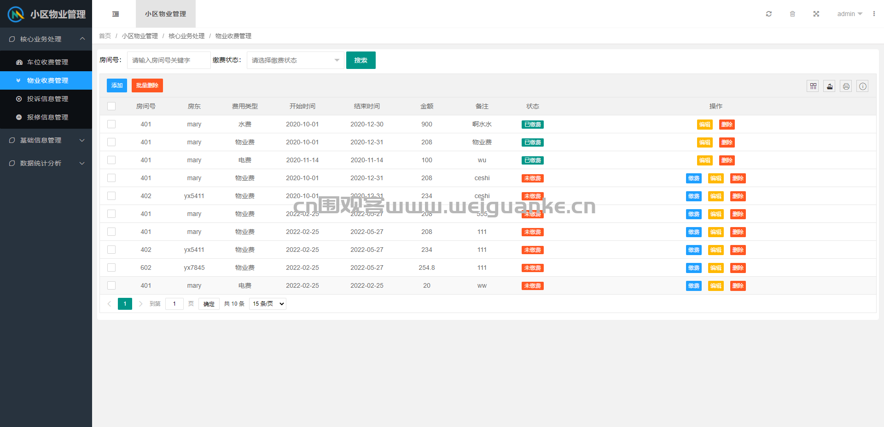Click the refresh icon in top bar
Image resolution: width=884 pixels, height=427 pixels.
(769, 14)
